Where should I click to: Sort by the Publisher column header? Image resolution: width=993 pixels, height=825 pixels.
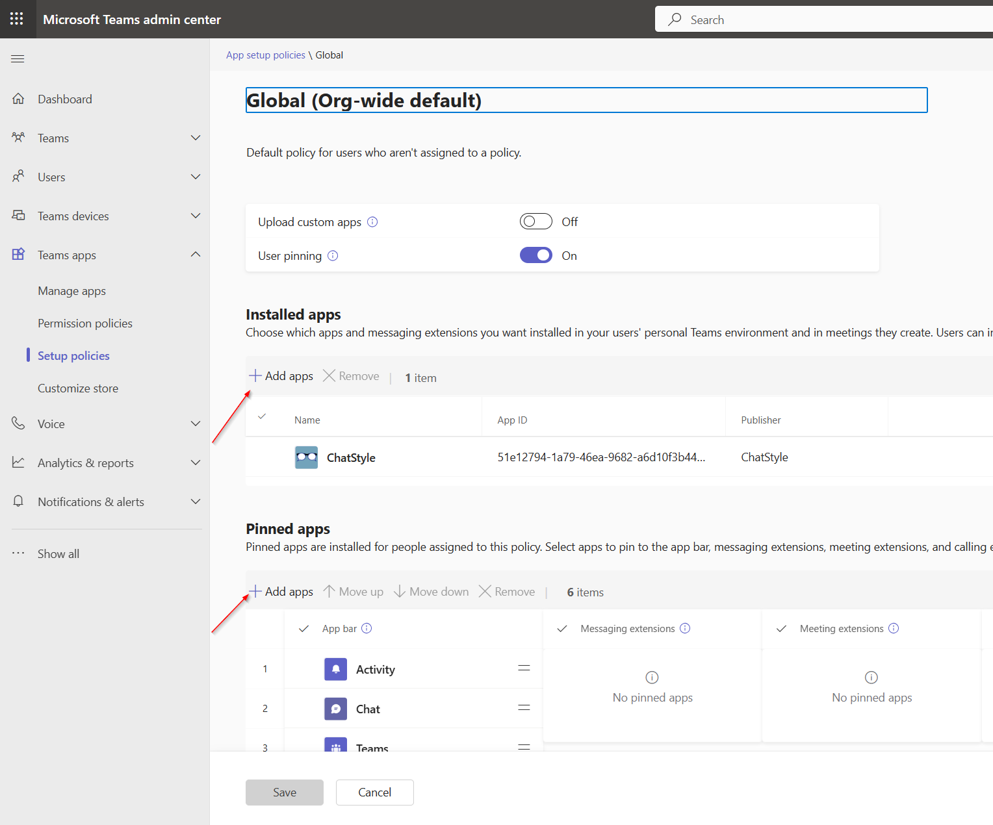point(761,420)
